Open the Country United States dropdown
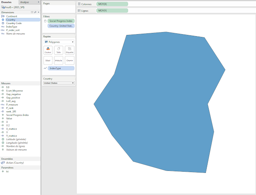 click(x=59, y=83)
